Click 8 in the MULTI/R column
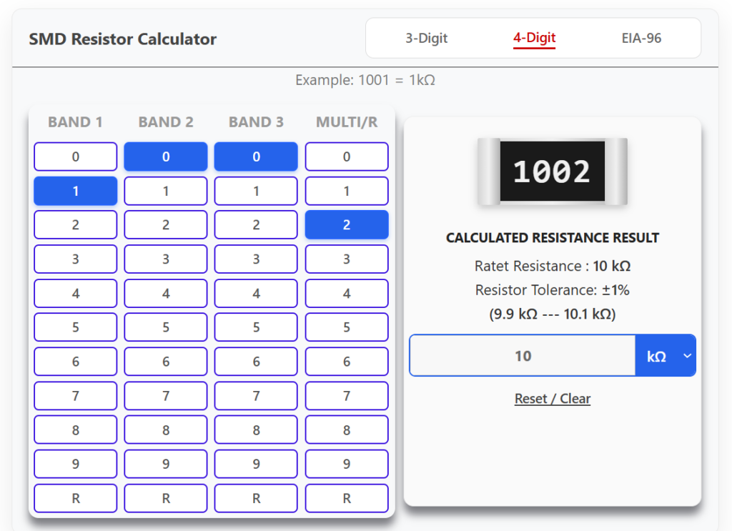732x531 pixels. tap(347, 430)
